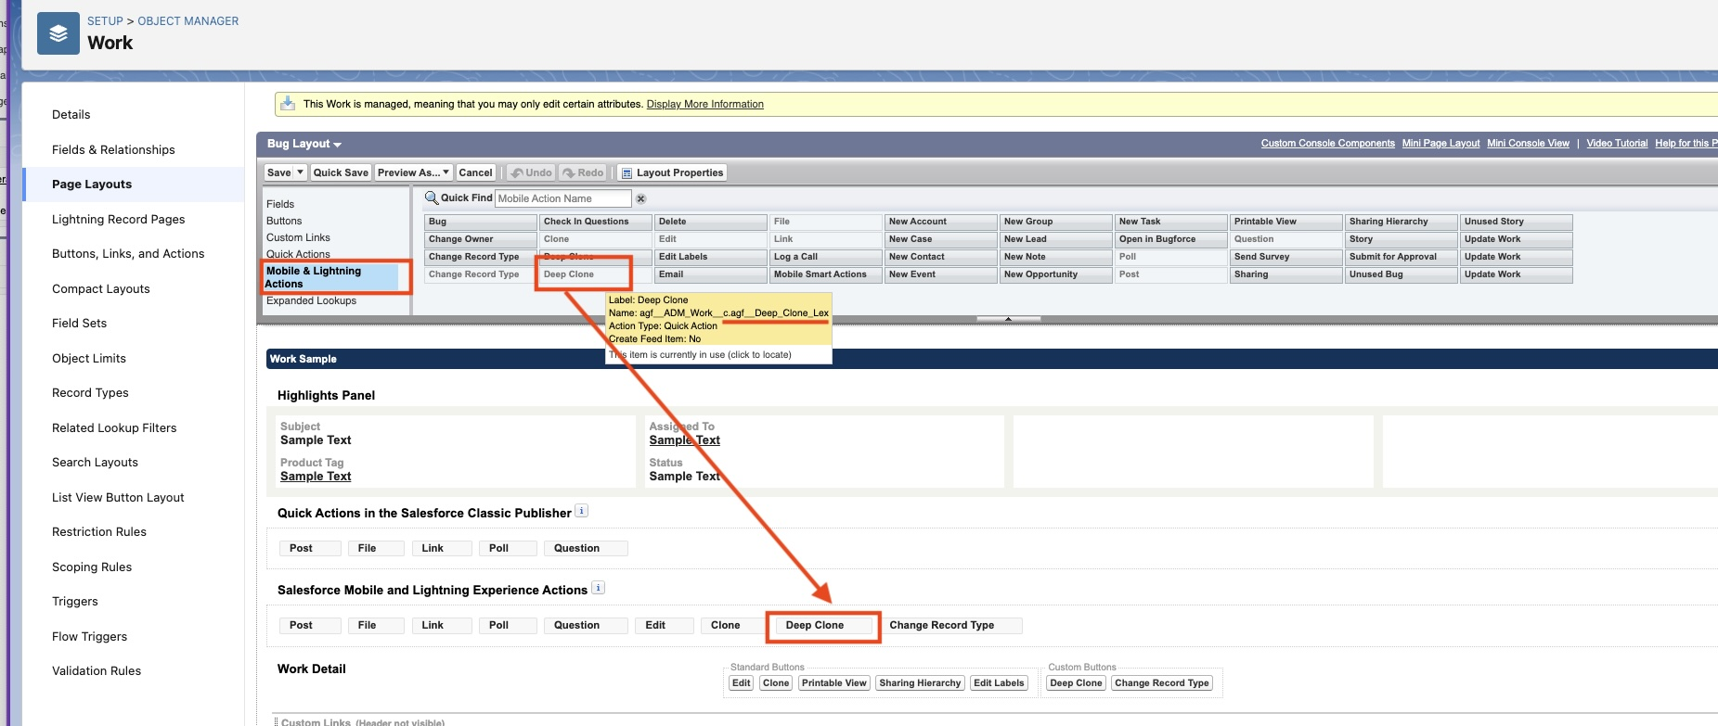Image resolution: width=1718 pixels, height=726 pixels.
Task: Open Triggers in sidebar
Action: click(75, 602)
